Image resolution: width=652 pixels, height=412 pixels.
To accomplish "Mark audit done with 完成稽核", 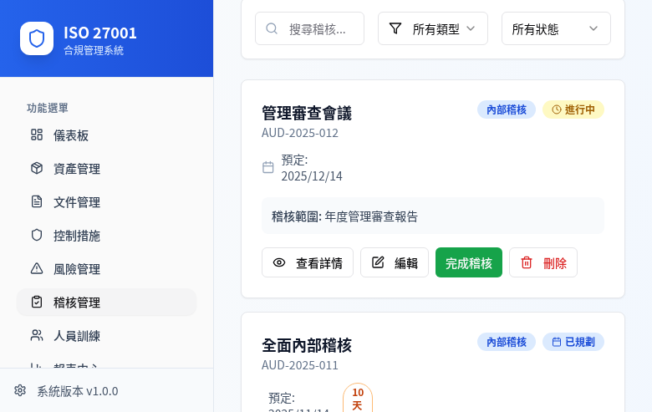I will tap(468, 262).
